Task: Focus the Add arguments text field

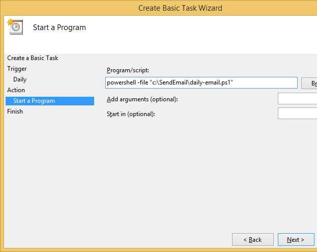Action: click(x=298, y=99)
